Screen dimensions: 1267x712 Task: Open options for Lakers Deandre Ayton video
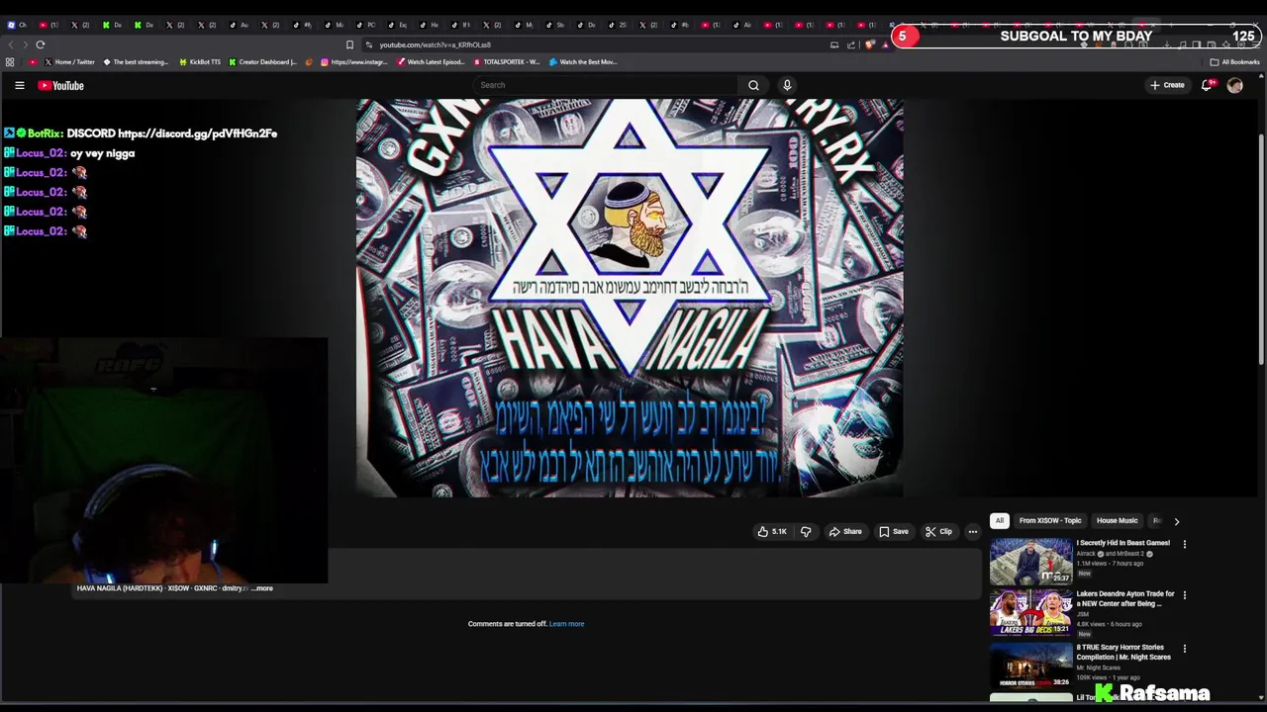point(1184,595)
